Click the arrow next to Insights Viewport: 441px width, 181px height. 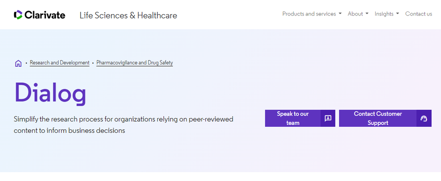[397, 14]
